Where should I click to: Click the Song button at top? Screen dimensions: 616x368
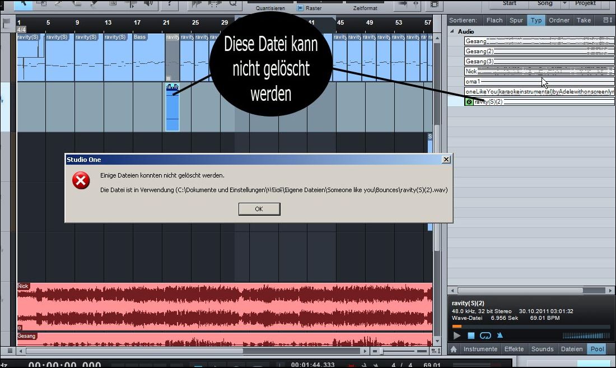click(545, 3)
